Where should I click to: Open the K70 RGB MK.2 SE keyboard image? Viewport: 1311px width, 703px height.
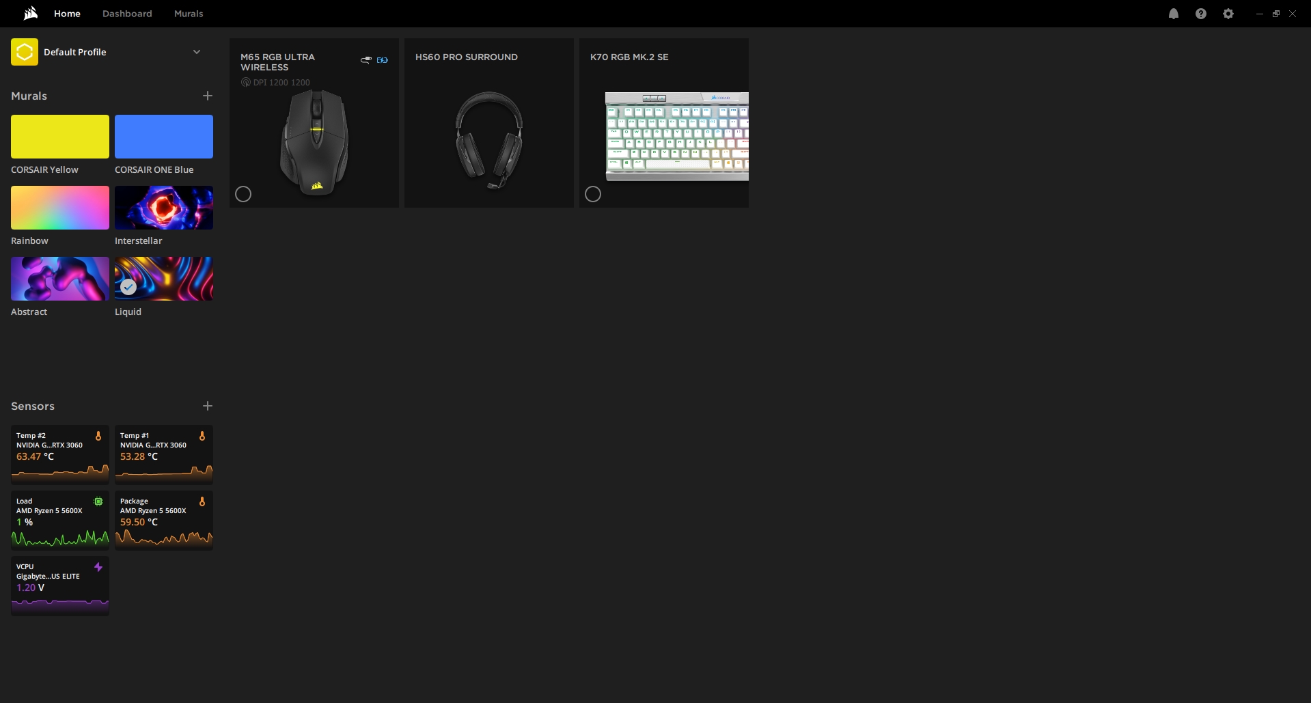coord(677,137)
